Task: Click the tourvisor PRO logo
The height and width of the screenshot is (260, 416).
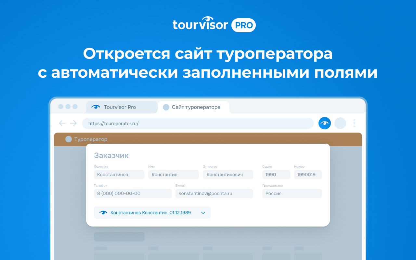Action: pos(214,24)
